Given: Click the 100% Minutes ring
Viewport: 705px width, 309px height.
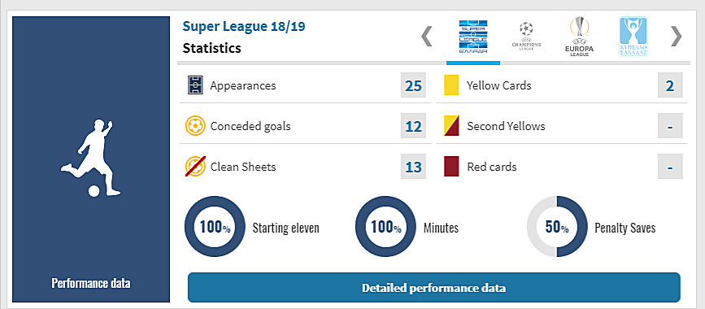Looking at the screenshot, I should pos(385,226).
